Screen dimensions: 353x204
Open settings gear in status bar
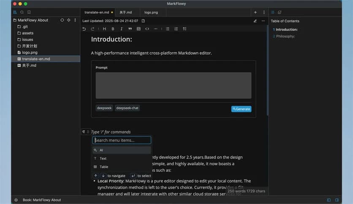point(16,200)
